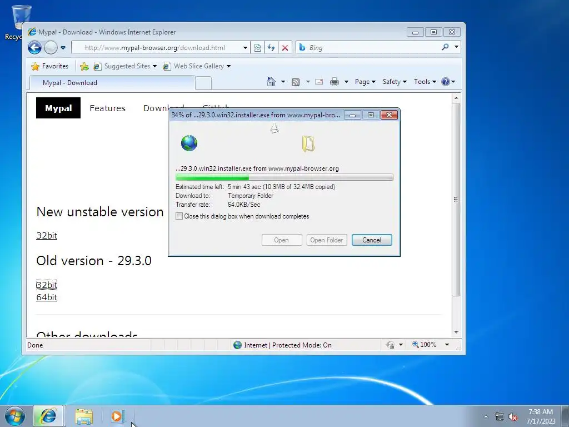Image resolution: width=569 pixels, height=427 pixels.
Task: Click 32bit link under New unstable version
Action: pyautogui.click(x=47, y=235)
